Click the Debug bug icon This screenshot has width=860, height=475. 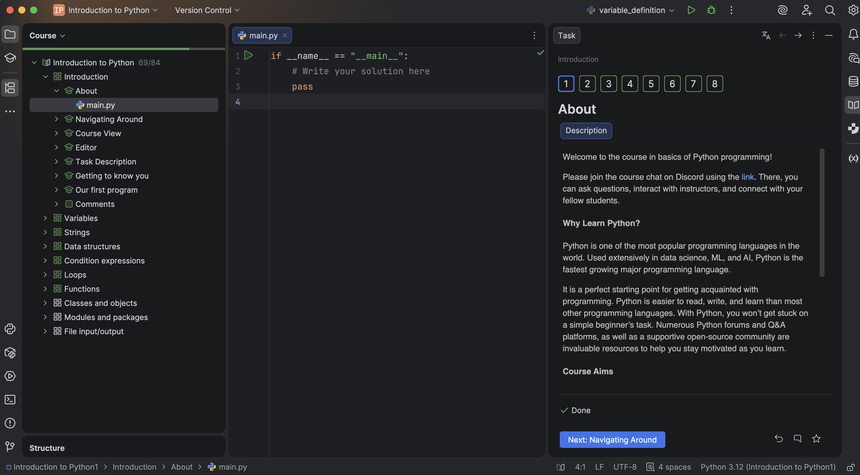[711, 10]
